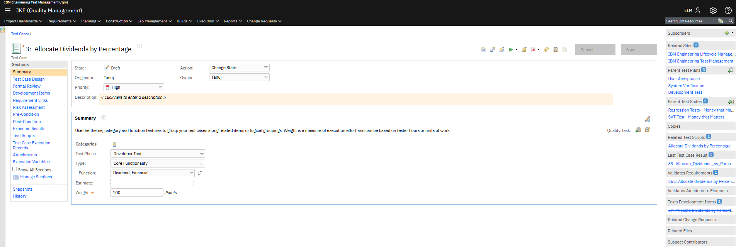Go to the Test Scripts section

click(24, 136)
